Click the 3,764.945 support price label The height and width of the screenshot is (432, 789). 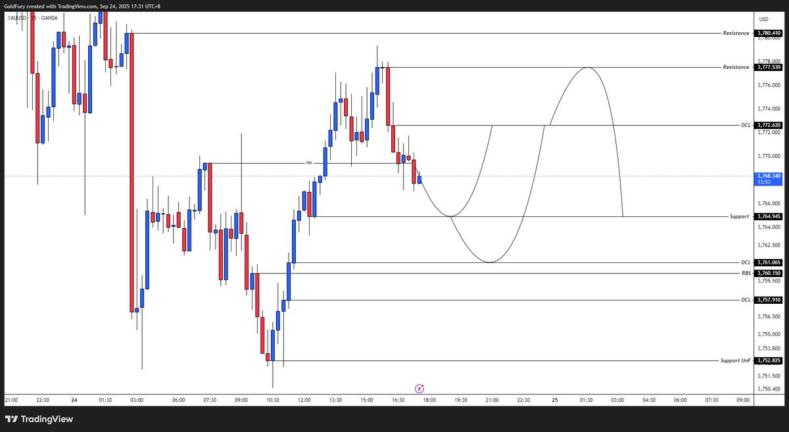[768, 216]
